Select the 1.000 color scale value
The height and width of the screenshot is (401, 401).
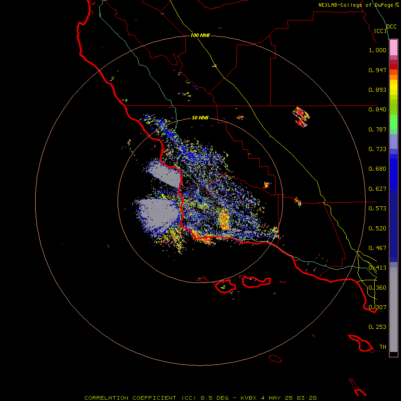click(377, 50)
